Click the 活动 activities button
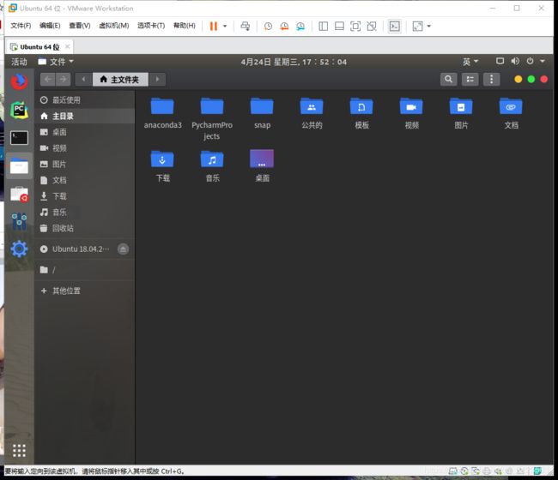Screen dimensions: 558x480 point(19,62)
